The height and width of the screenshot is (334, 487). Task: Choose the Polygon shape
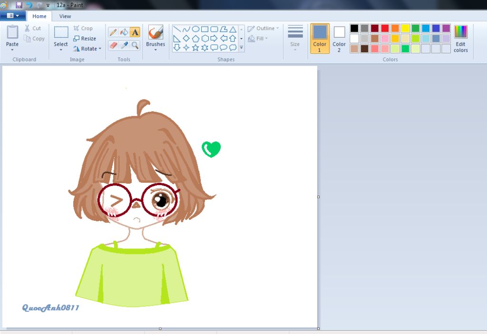[x=224, y=29]
